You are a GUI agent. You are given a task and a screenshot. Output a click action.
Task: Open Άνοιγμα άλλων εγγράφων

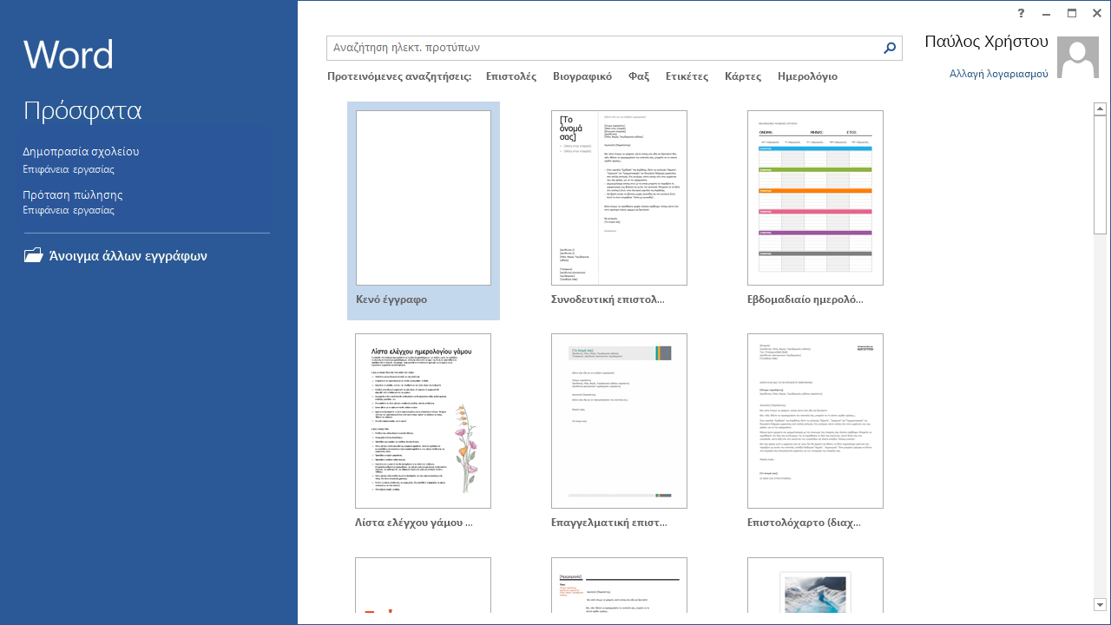tap(128, 256)
